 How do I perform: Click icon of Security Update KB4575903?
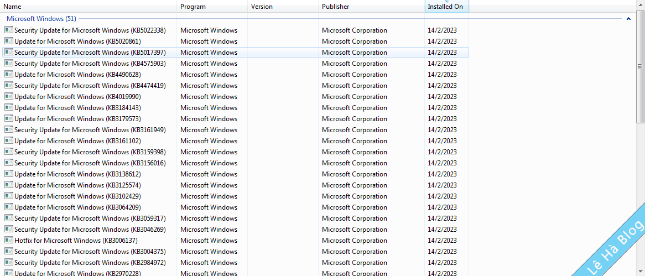point(8,63)
